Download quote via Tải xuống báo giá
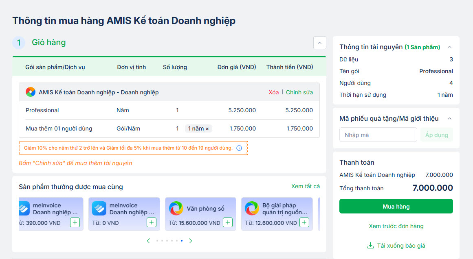 (x=396, y=246)
